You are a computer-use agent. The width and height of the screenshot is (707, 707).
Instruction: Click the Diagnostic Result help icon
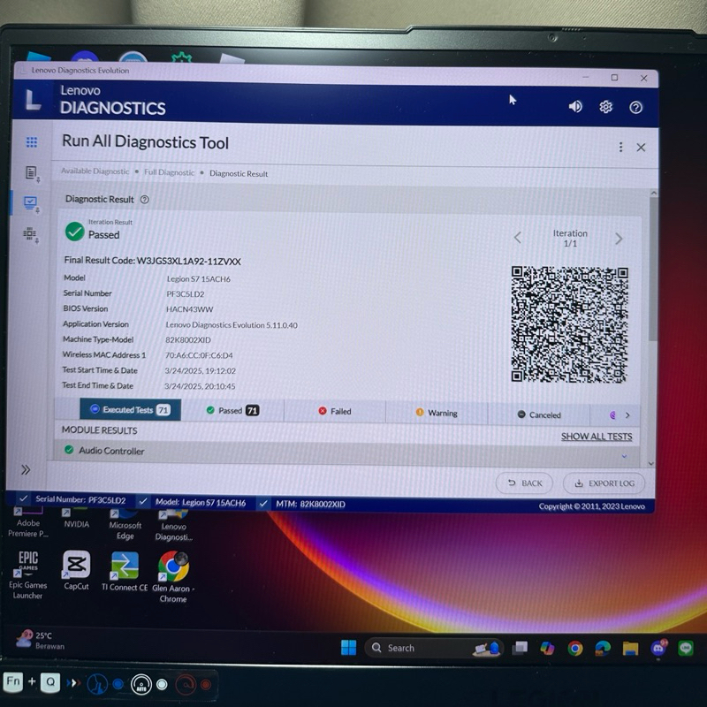tap(144, 200)
